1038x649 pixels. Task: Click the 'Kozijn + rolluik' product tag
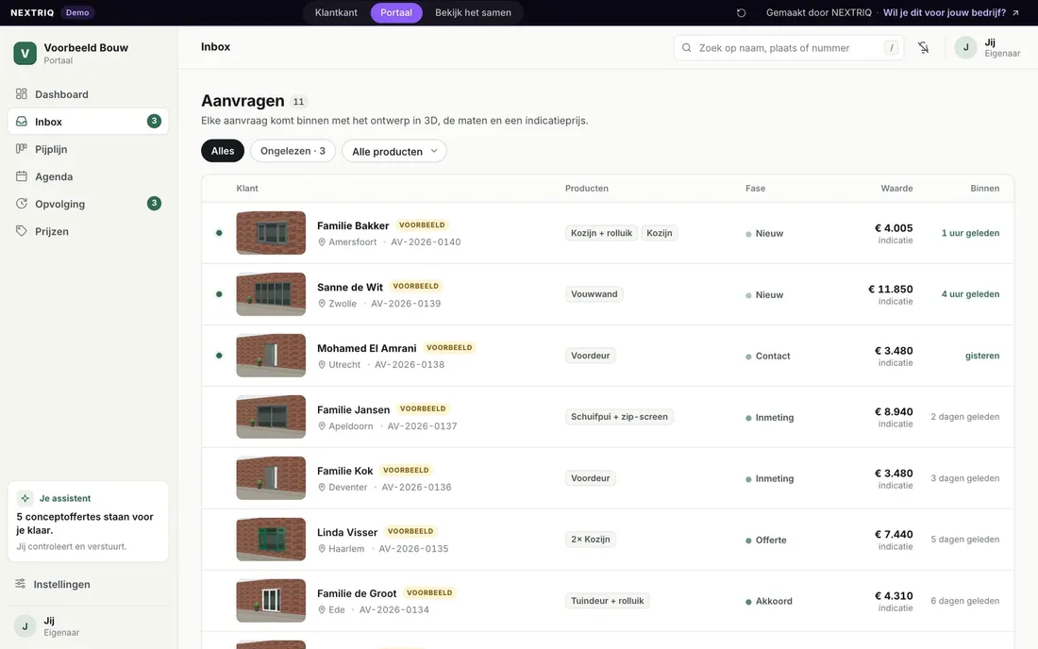tap(601, 233)
